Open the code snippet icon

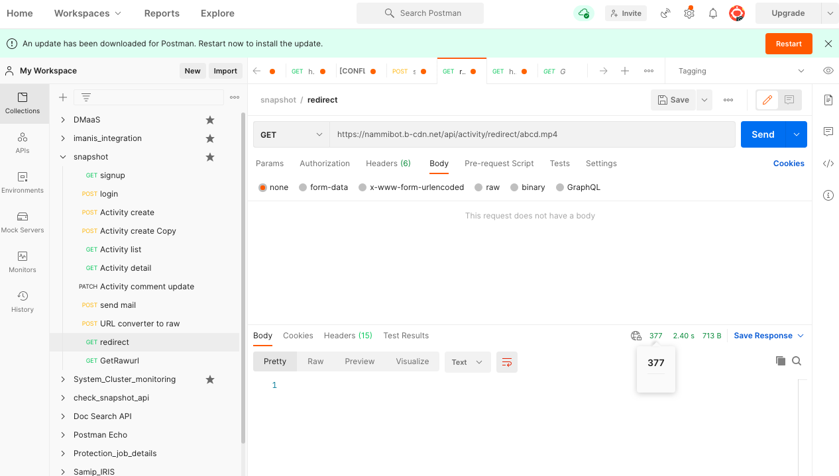(828, 164)
